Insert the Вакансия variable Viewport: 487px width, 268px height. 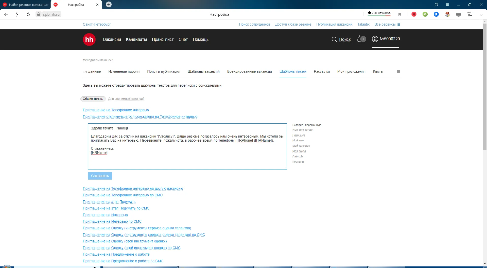(298, 135)
